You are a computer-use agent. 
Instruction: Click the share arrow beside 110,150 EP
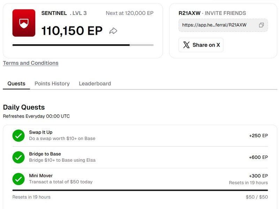click(x=113, y=31)
